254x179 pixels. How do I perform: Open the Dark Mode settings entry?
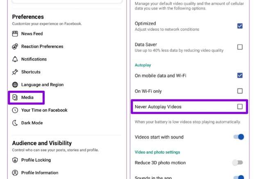click(x=32, y=123)
